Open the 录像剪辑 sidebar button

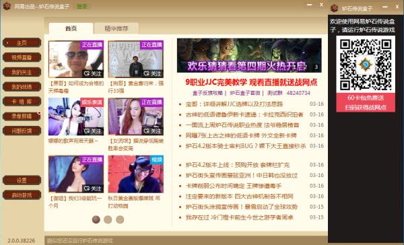coord(22,116)
